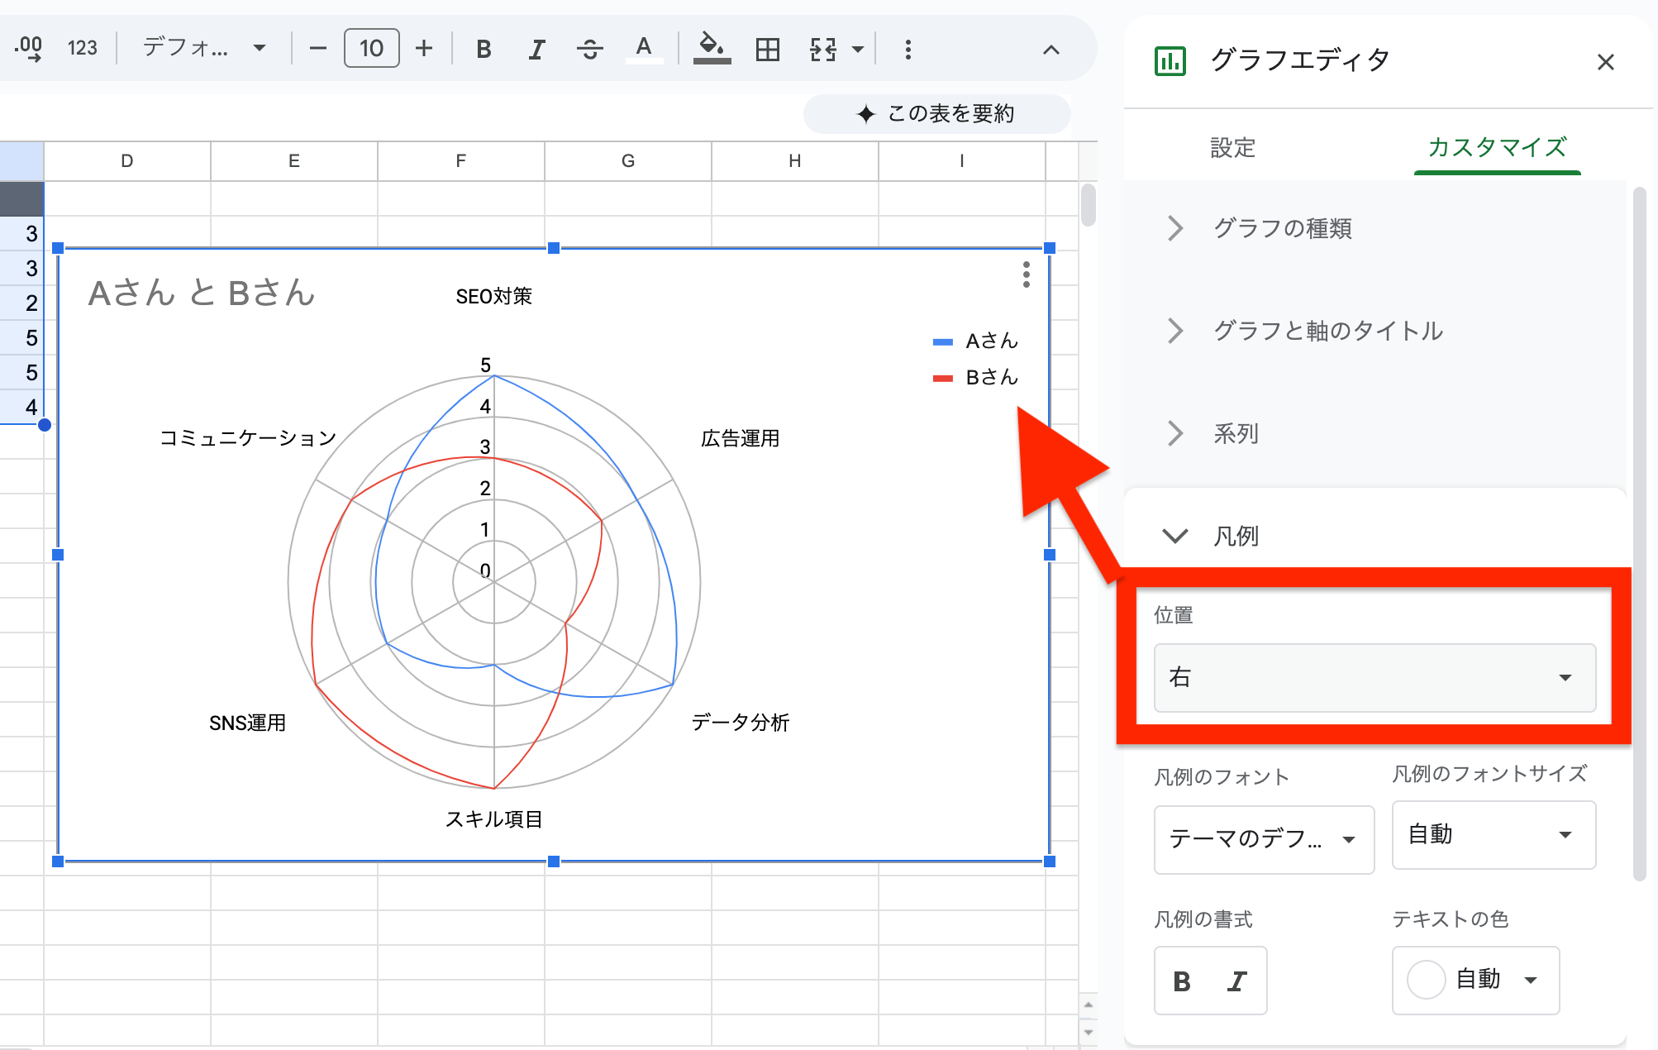
Task: Italicize the legend text in 凡例の書式
Action: coord(1237,981)
